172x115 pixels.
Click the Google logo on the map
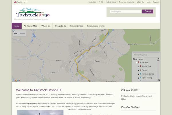tap(16, 80)
